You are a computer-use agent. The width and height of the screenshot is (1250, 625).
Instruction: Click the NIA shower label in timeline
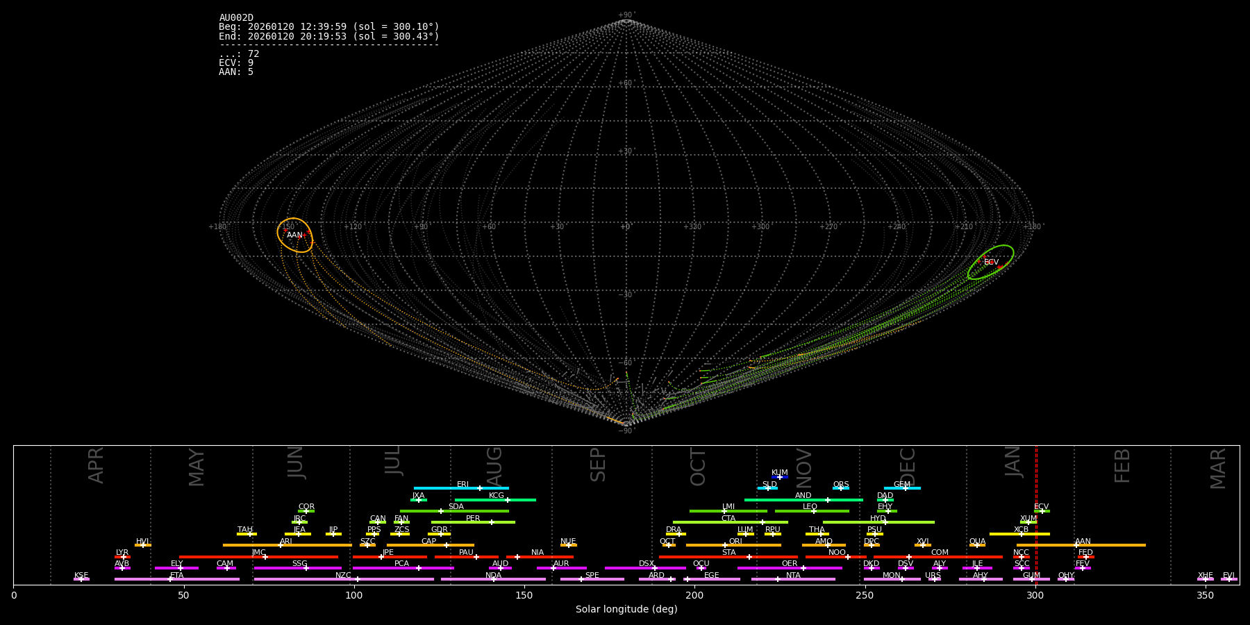(x=537, y=553)
